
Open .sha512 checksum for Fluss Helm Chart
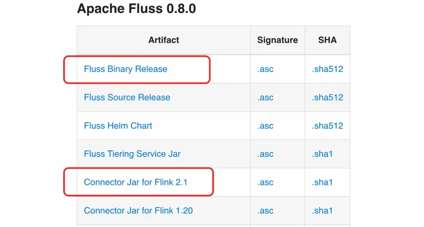tap(327, 126)
